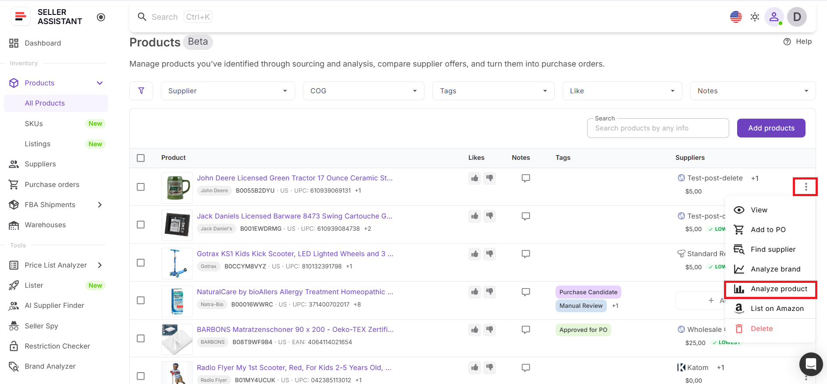This screenshot has height=384, width=827.
Task: Open the chat support bubble
Action: pos(811,364)
